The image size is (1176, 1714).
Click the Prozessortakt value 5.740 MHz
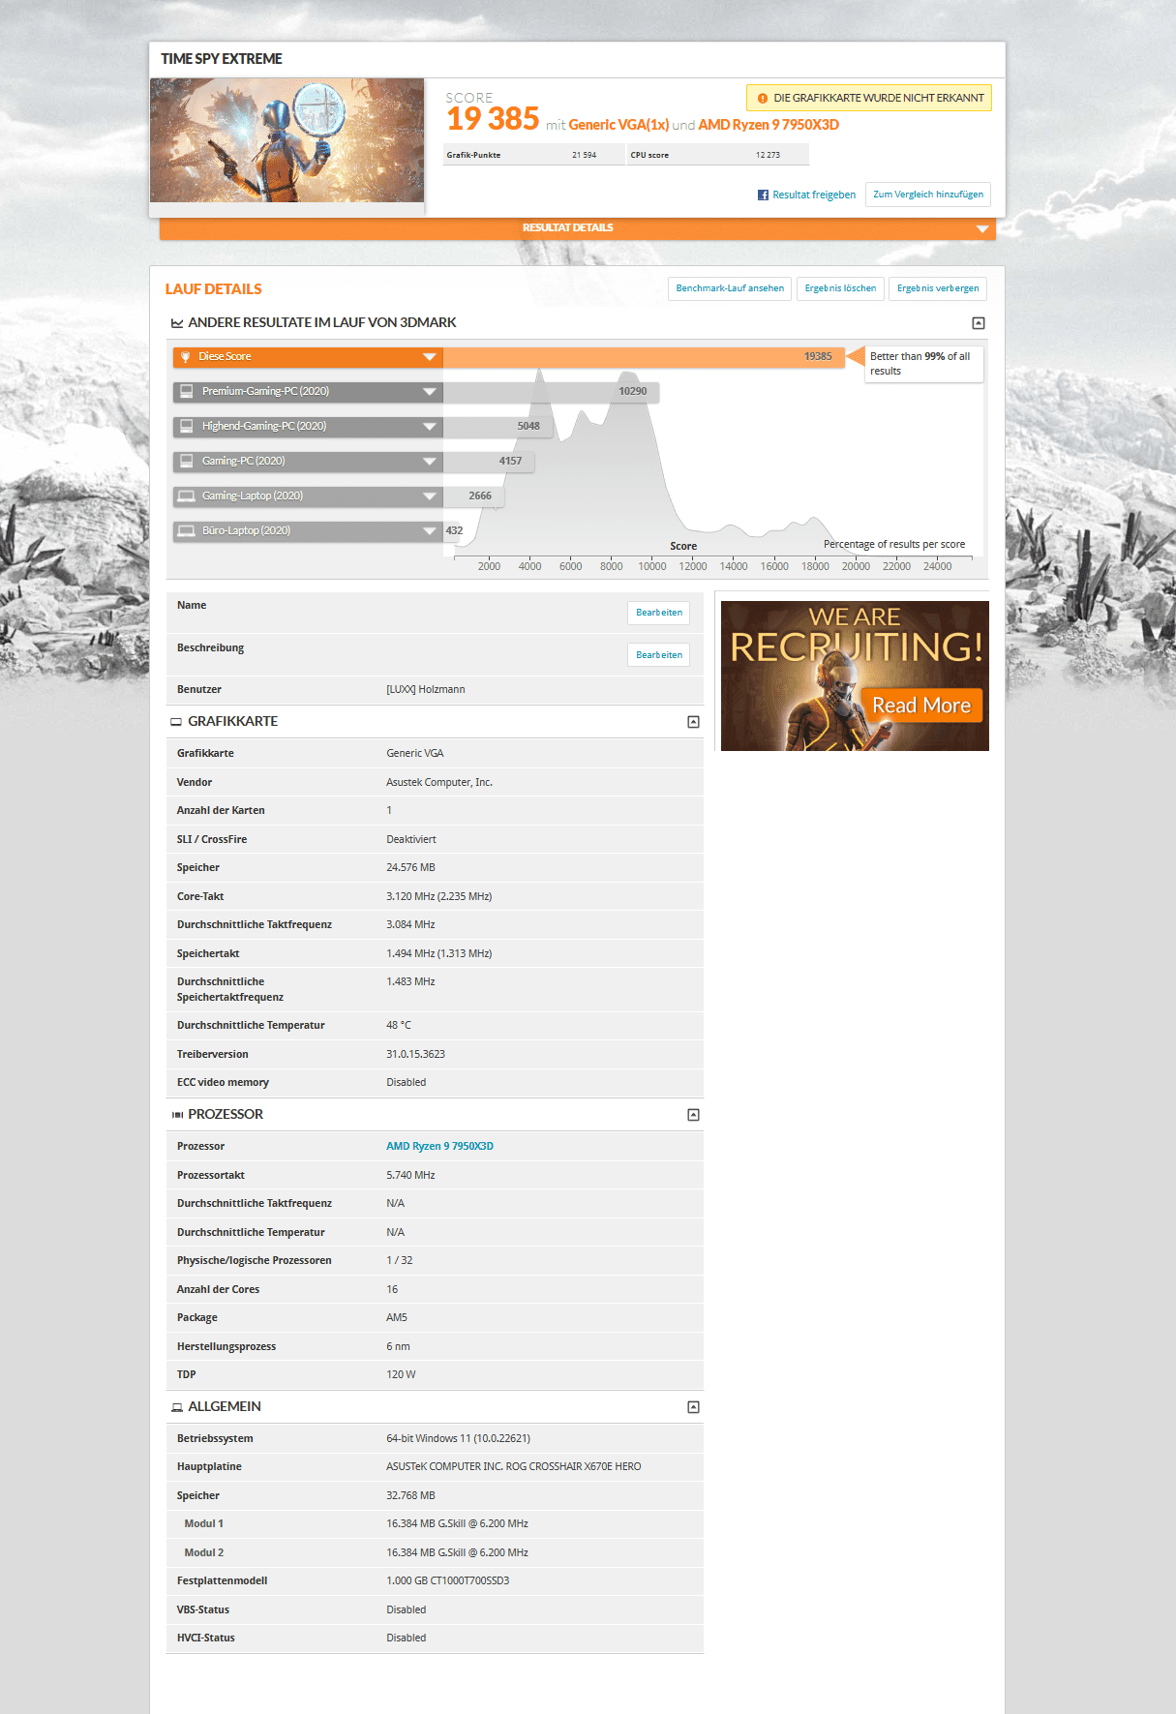pyautogui.click(x=411, y=1175)
